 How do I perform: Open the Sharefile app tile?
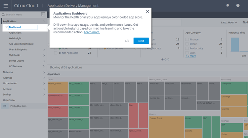(234, 112)
